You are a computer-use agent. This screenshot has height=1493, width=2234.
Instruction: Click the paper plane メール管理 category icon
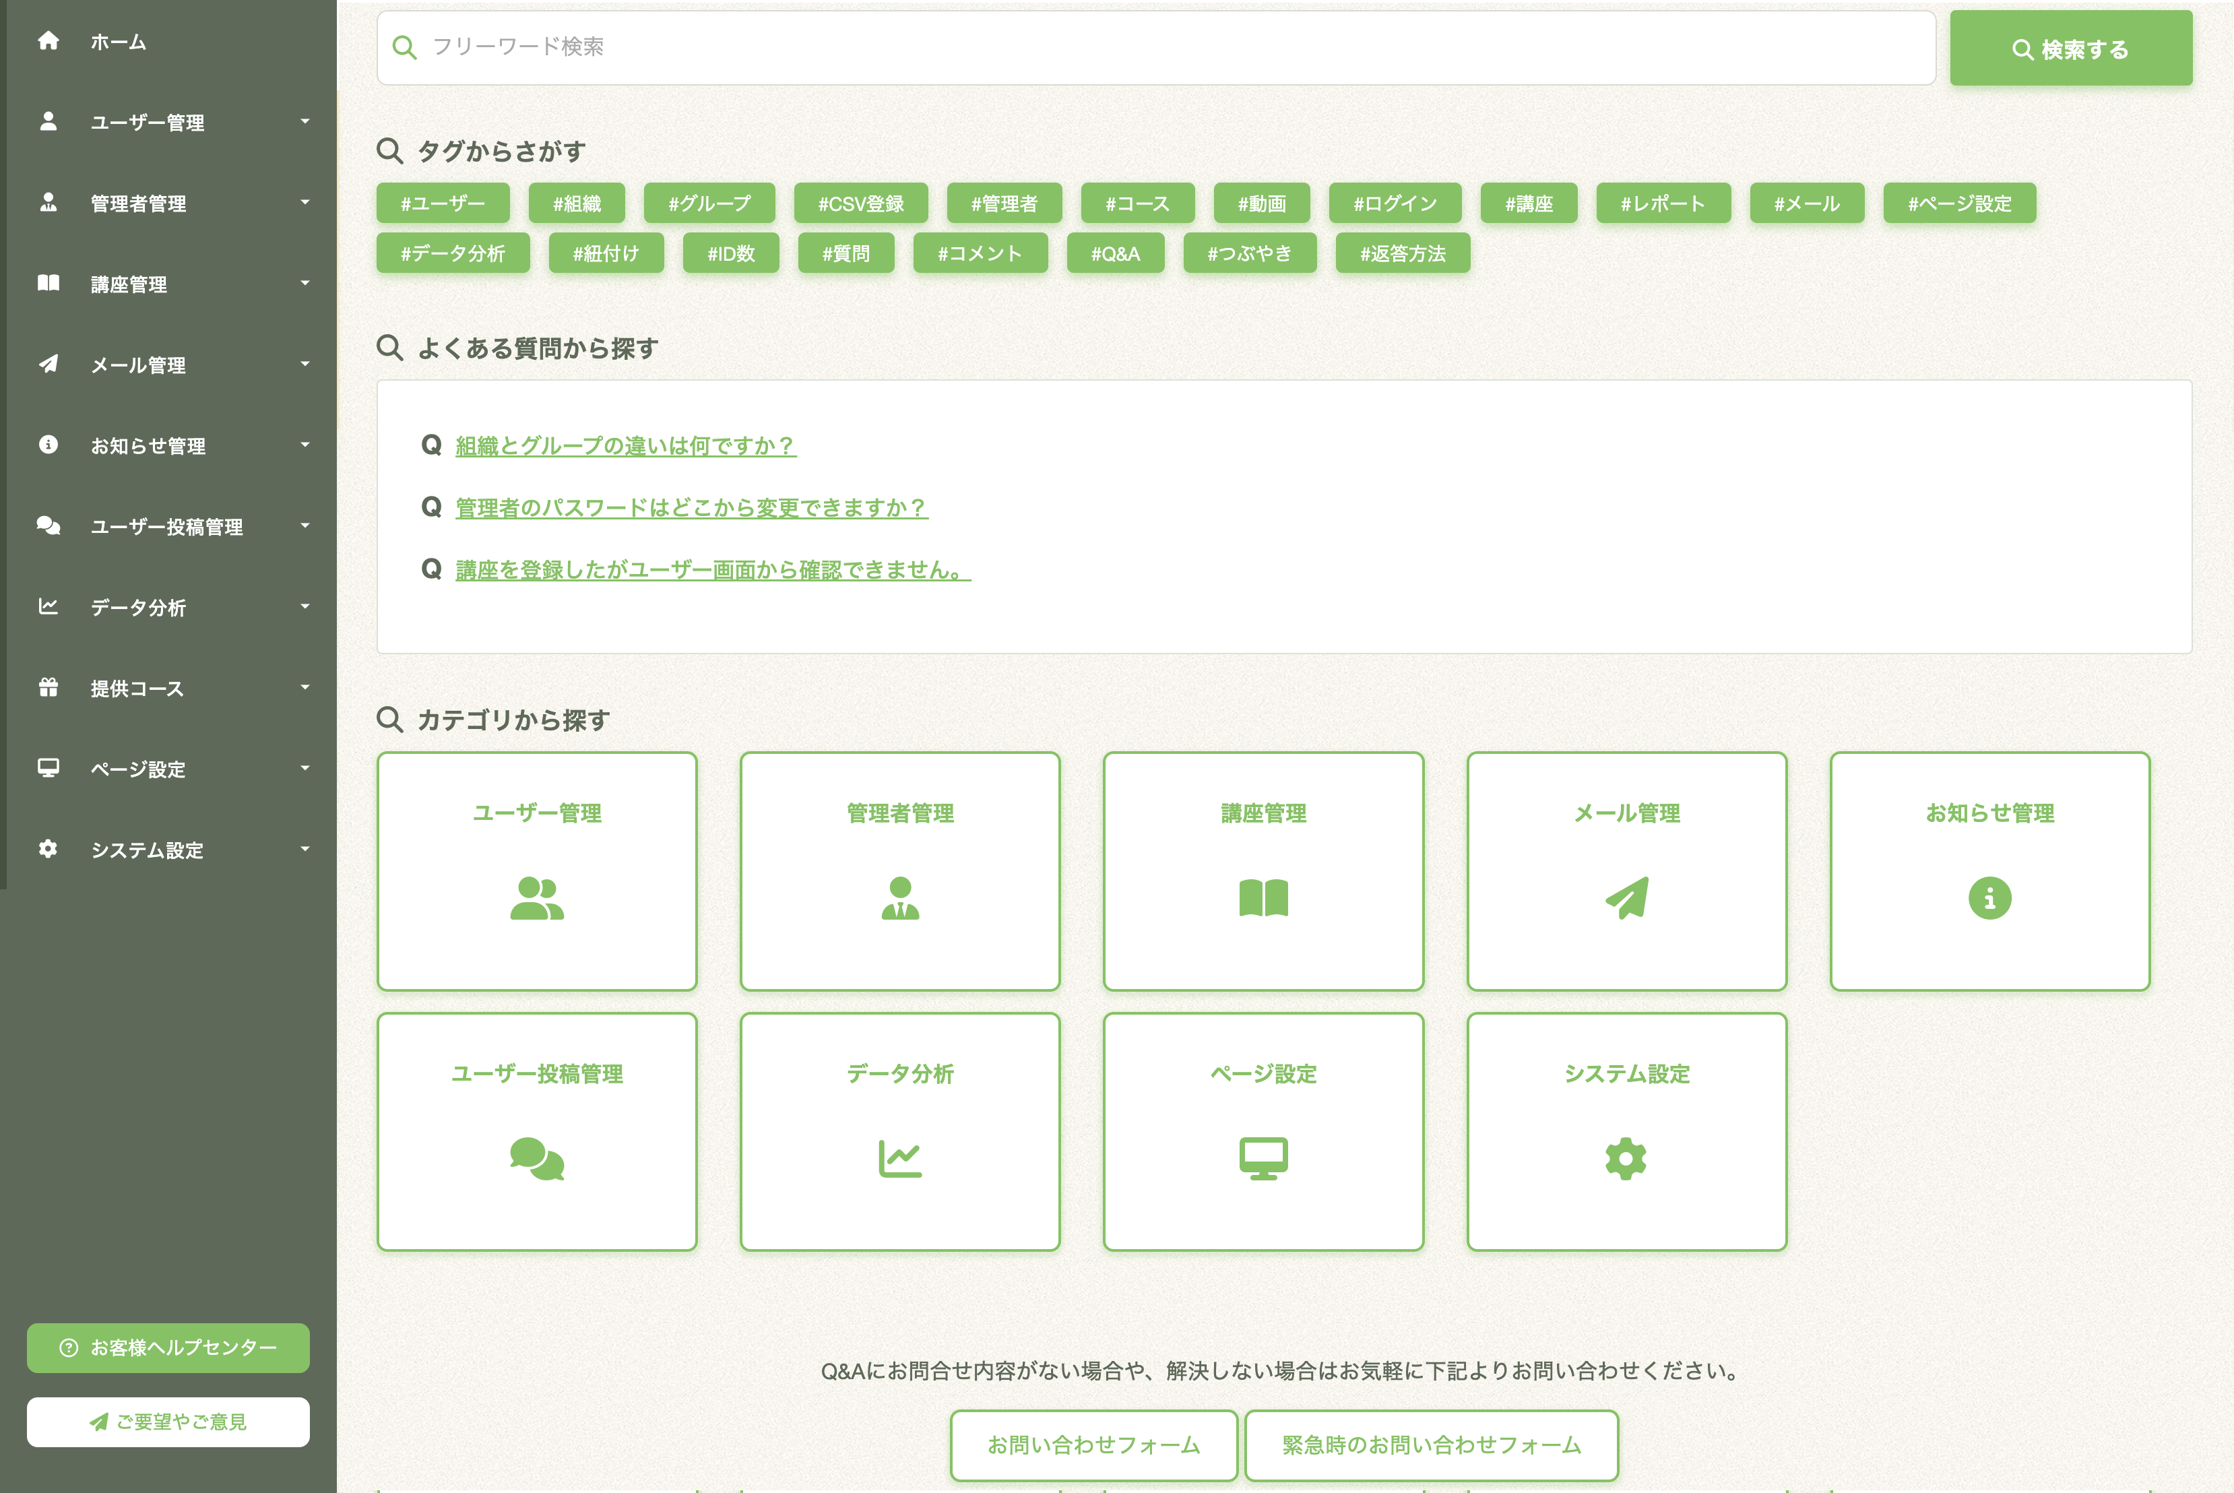pos(1627,898)
